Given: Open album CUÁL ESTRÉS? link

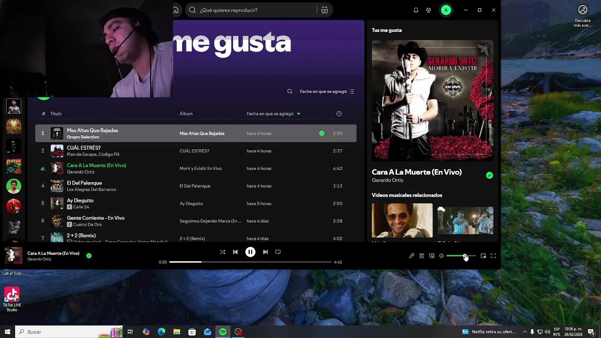Looking at the screenshot, I should pyautogui.click(x=194, y=151).
